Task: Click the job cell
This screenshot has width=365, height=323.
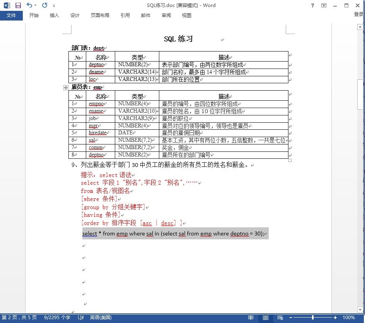Action: [x=100, y=119]
